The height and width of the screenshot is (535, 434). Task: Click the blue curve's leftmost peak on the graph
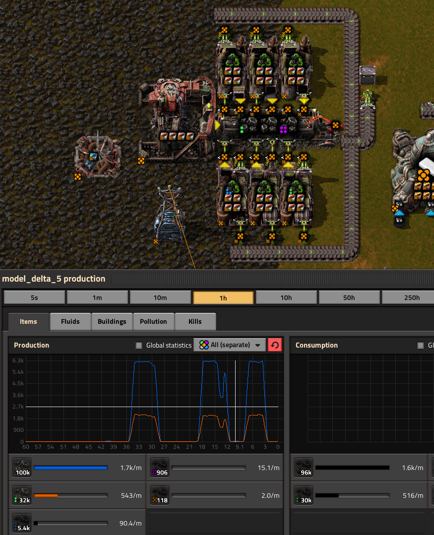tap(143, 362)
